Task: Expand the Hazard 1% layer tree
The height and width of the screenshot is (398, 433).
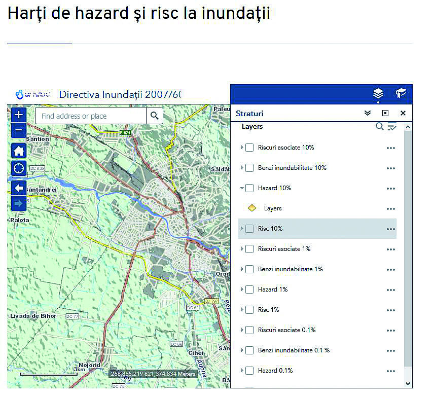Action: [x=242, y=290]
